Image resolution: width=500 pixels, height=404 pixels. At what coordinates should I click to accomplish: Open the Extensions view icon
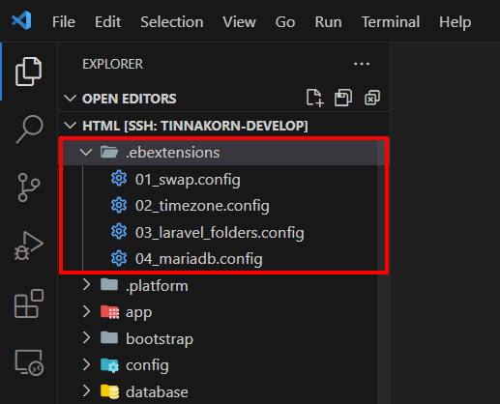29,303
